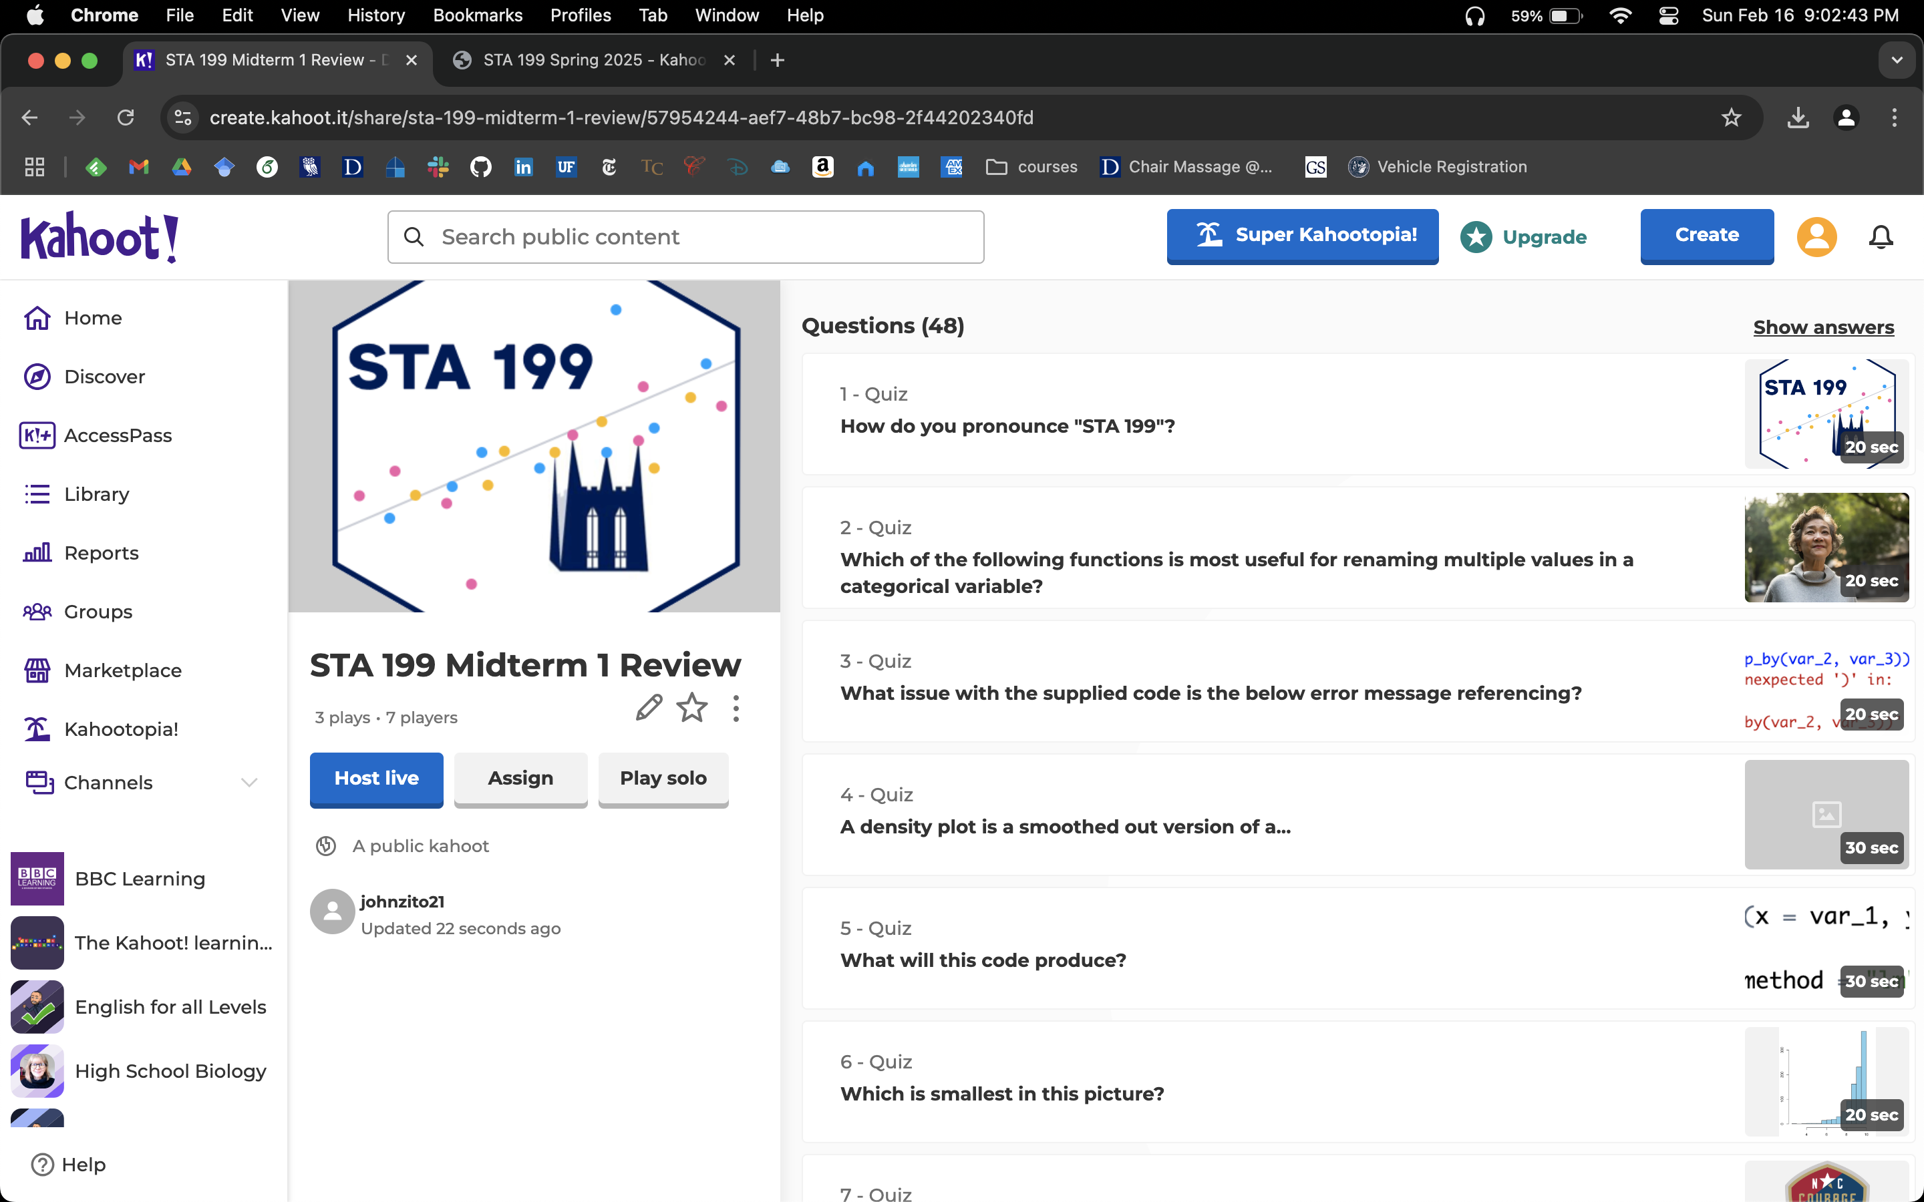Focus the Search public content field
Screen dimensions: 1924x1202
point(685,237)
